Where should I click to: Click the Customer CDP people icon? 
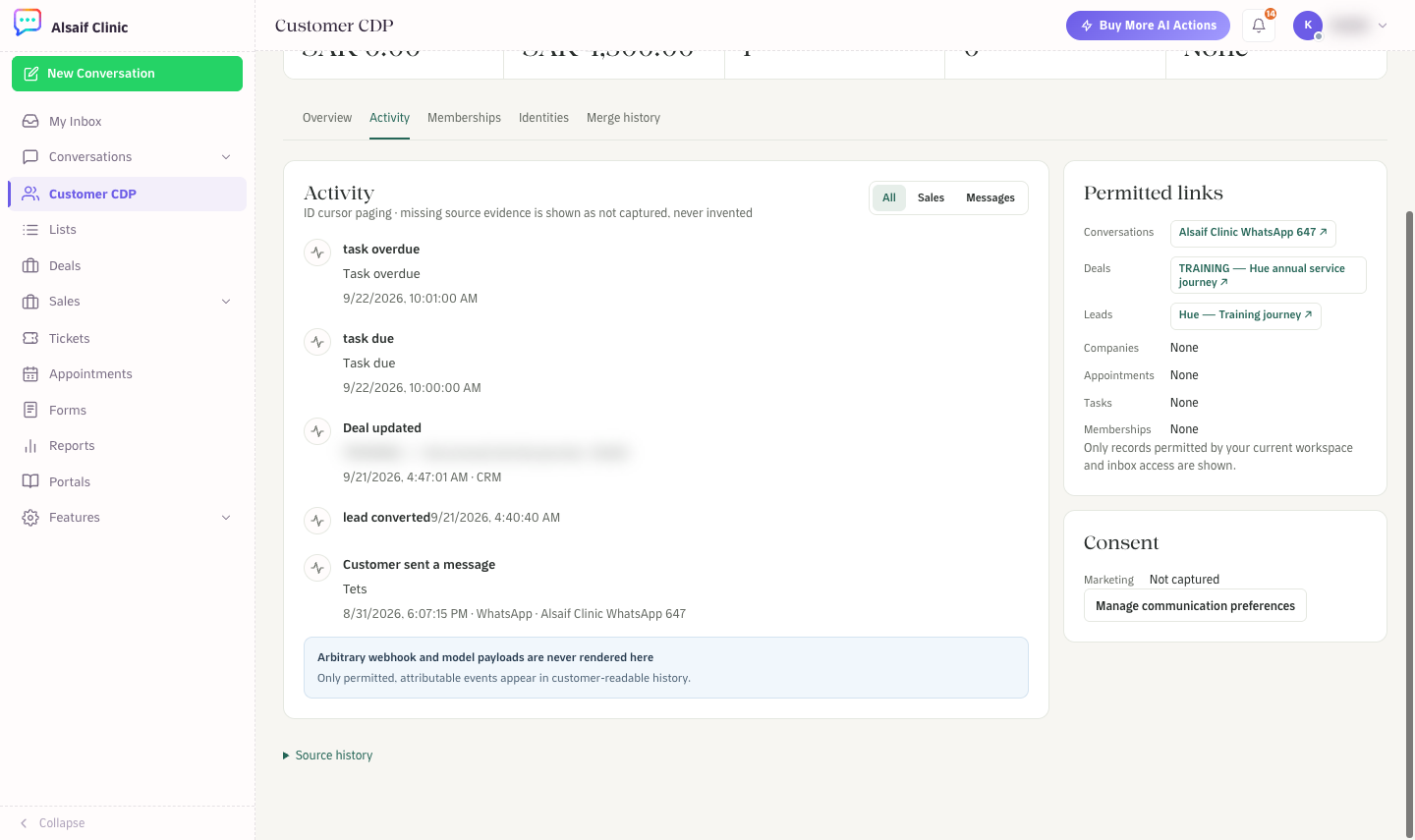(x=30, y=194)
